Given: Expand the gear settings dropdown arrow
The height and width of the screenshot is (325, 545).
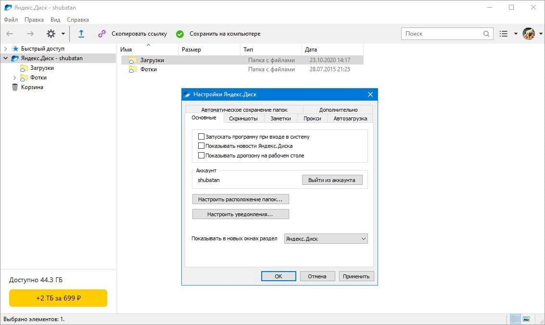Looking at the screenshot, I should tap(63, 34).
